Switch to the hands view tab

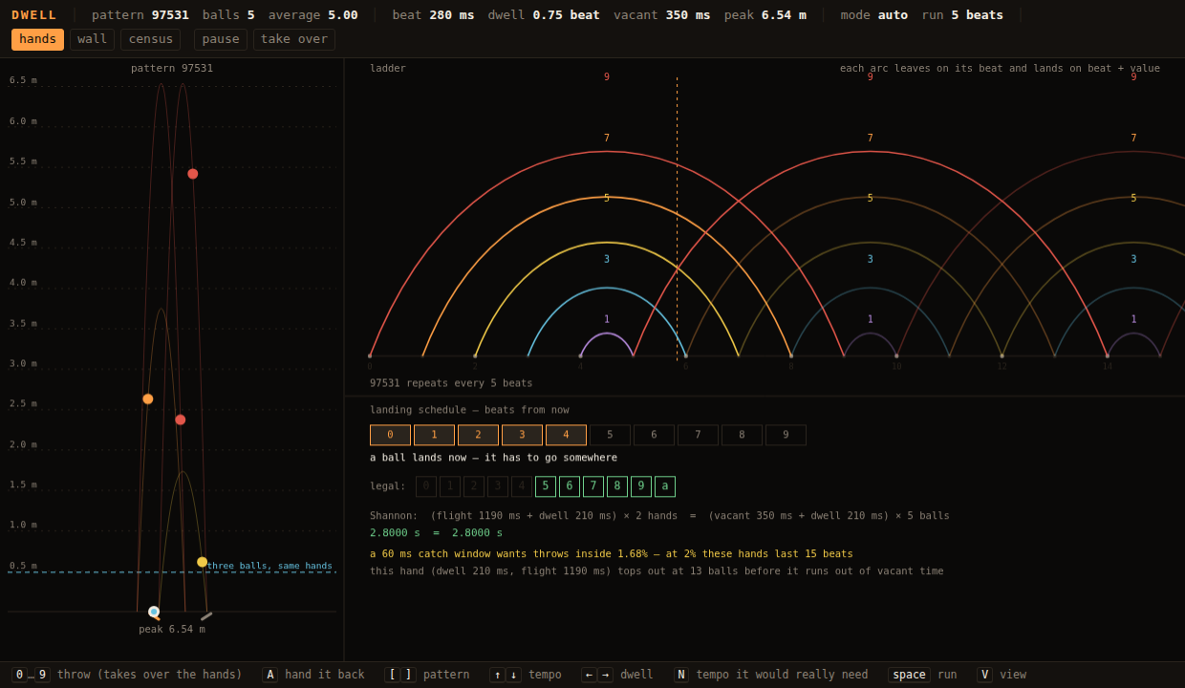pos(37,39)
